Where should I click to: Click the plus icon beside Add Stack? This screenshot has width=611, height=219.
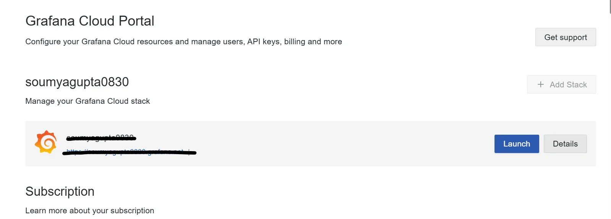click(540, 84)
